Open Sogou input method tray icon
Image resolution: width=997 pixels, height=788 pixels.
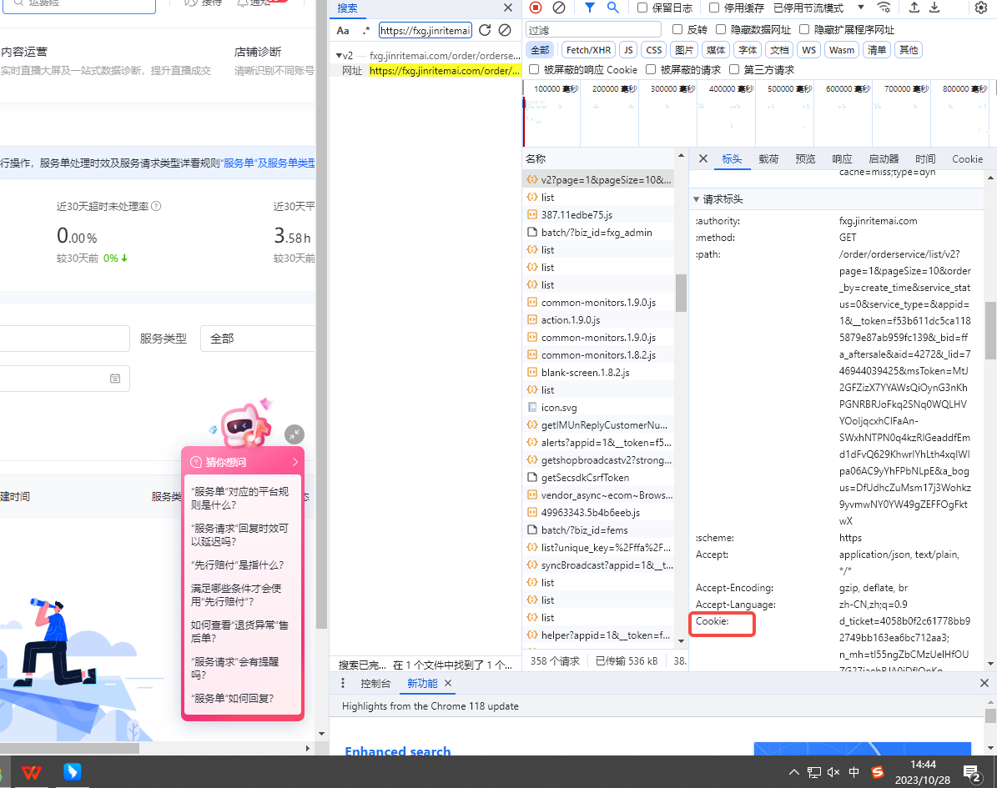coord(878,772)
